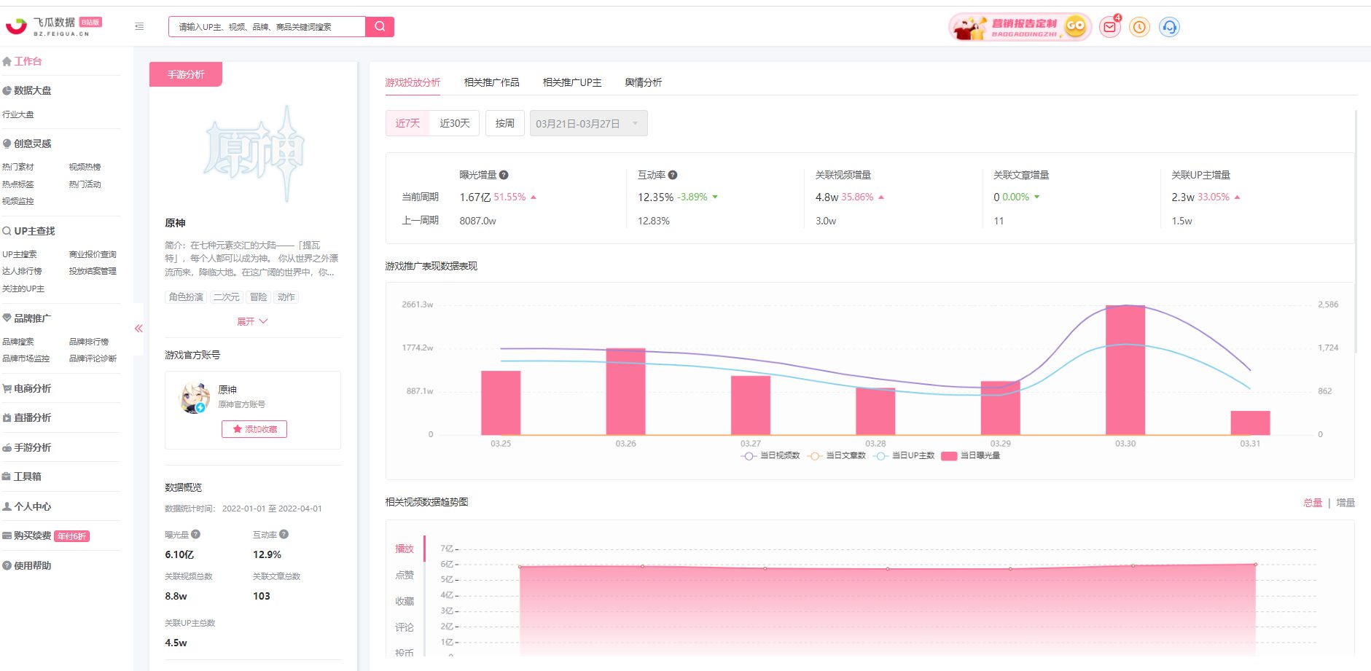The width and height of the screenshot is (1371, 671).
Task: Select 按周 period option
Action: tap(505, 123)
